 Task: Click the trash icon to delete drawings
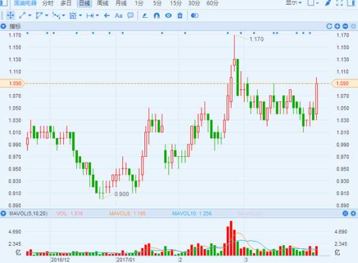[180, 15]
